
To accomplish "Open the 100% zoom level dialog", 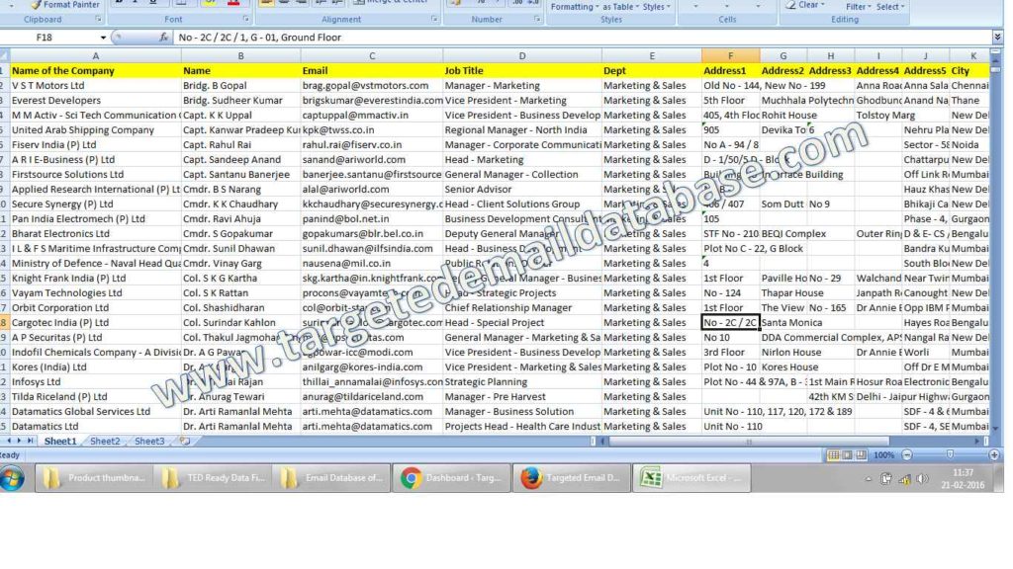I will (883, 454).
